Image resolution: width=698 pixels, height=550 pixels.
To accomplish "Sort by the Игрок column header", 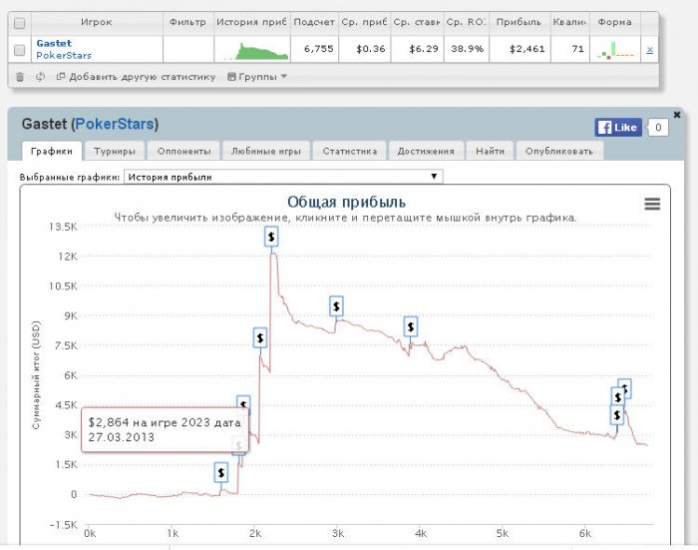I will point(97,22).
